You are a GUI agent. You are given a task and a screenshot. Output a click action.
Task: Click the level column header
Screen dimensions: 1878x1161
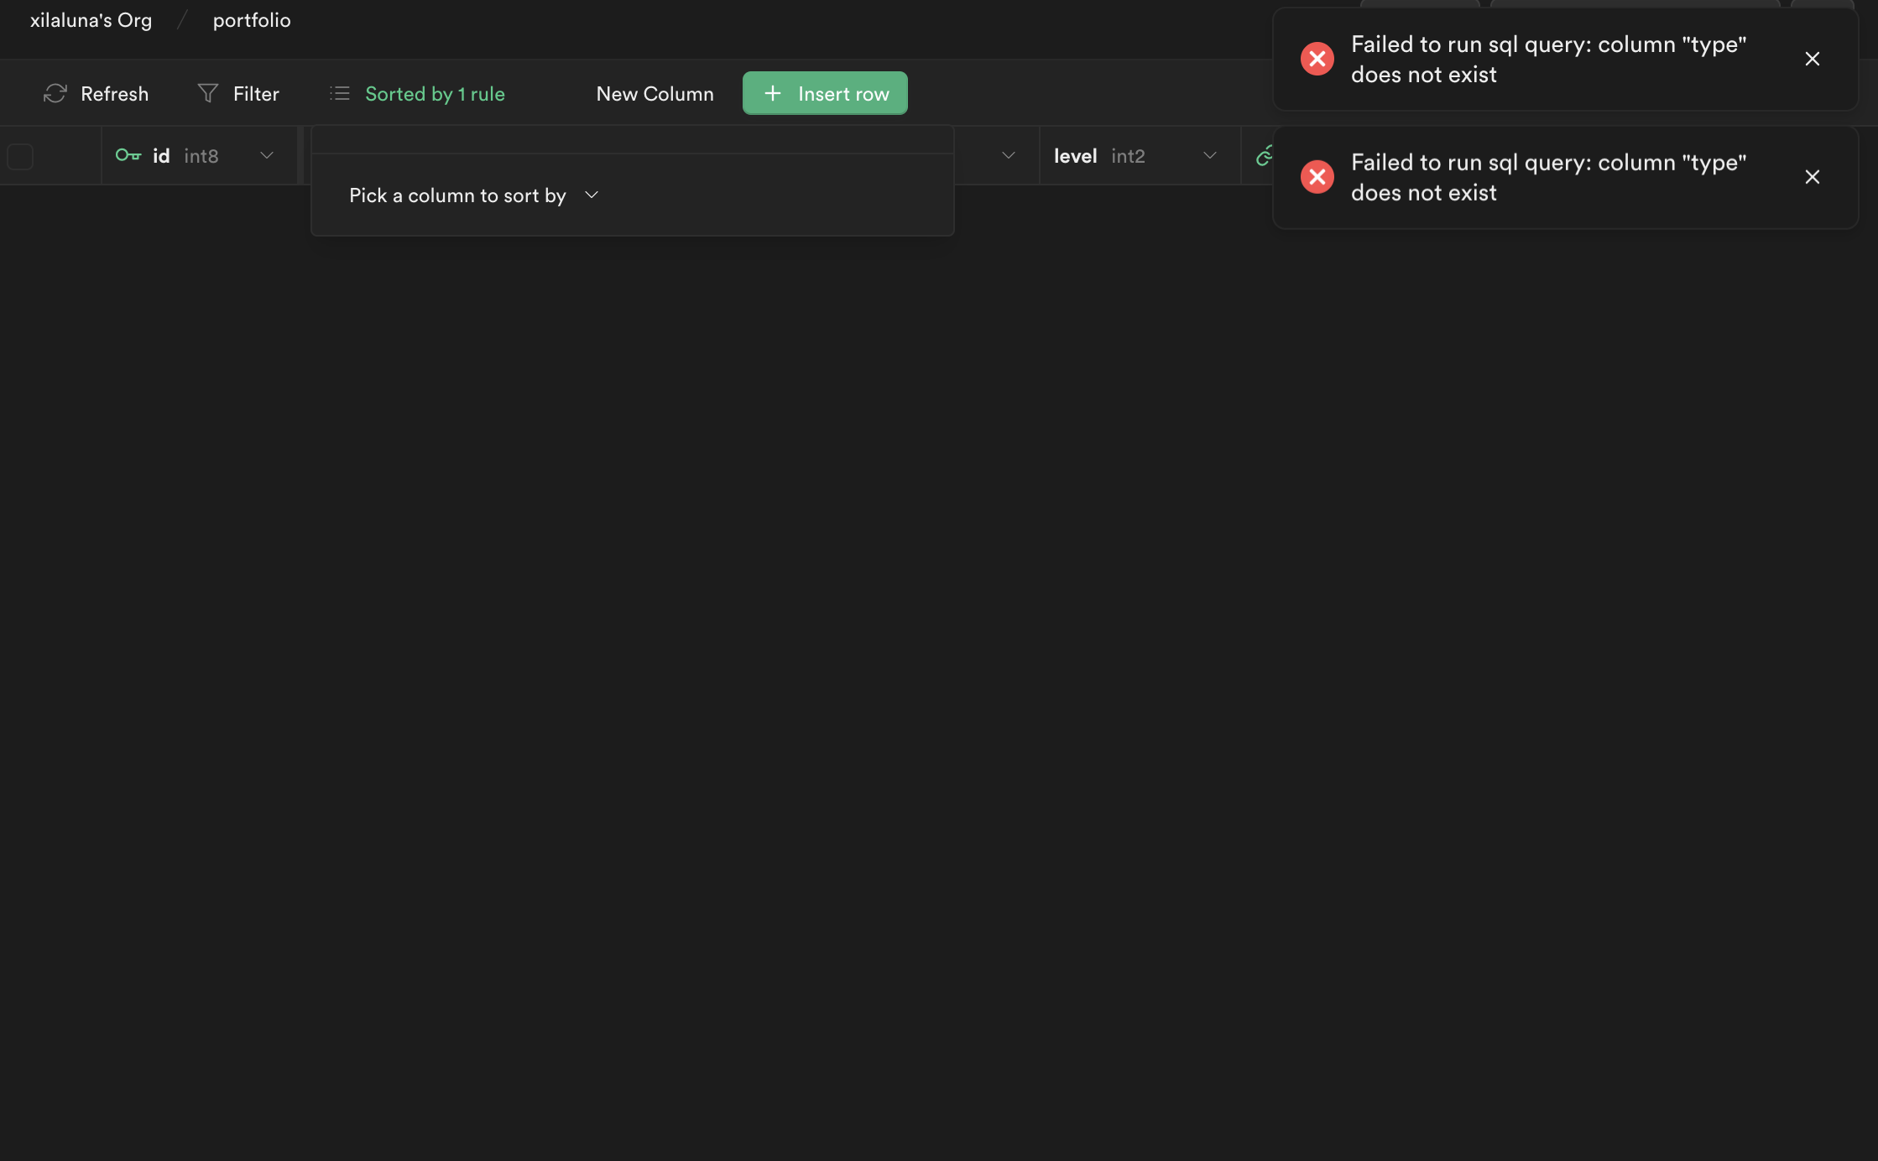point(1076,156)
